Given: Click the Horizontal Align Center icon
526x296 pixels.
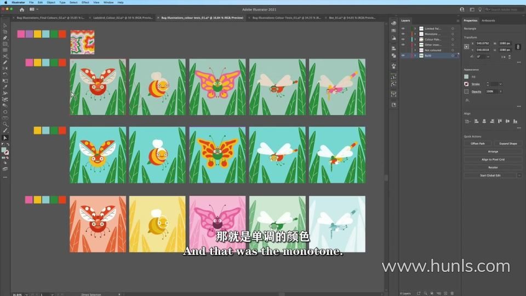Looking at the screenshot, I should [484, 121].
